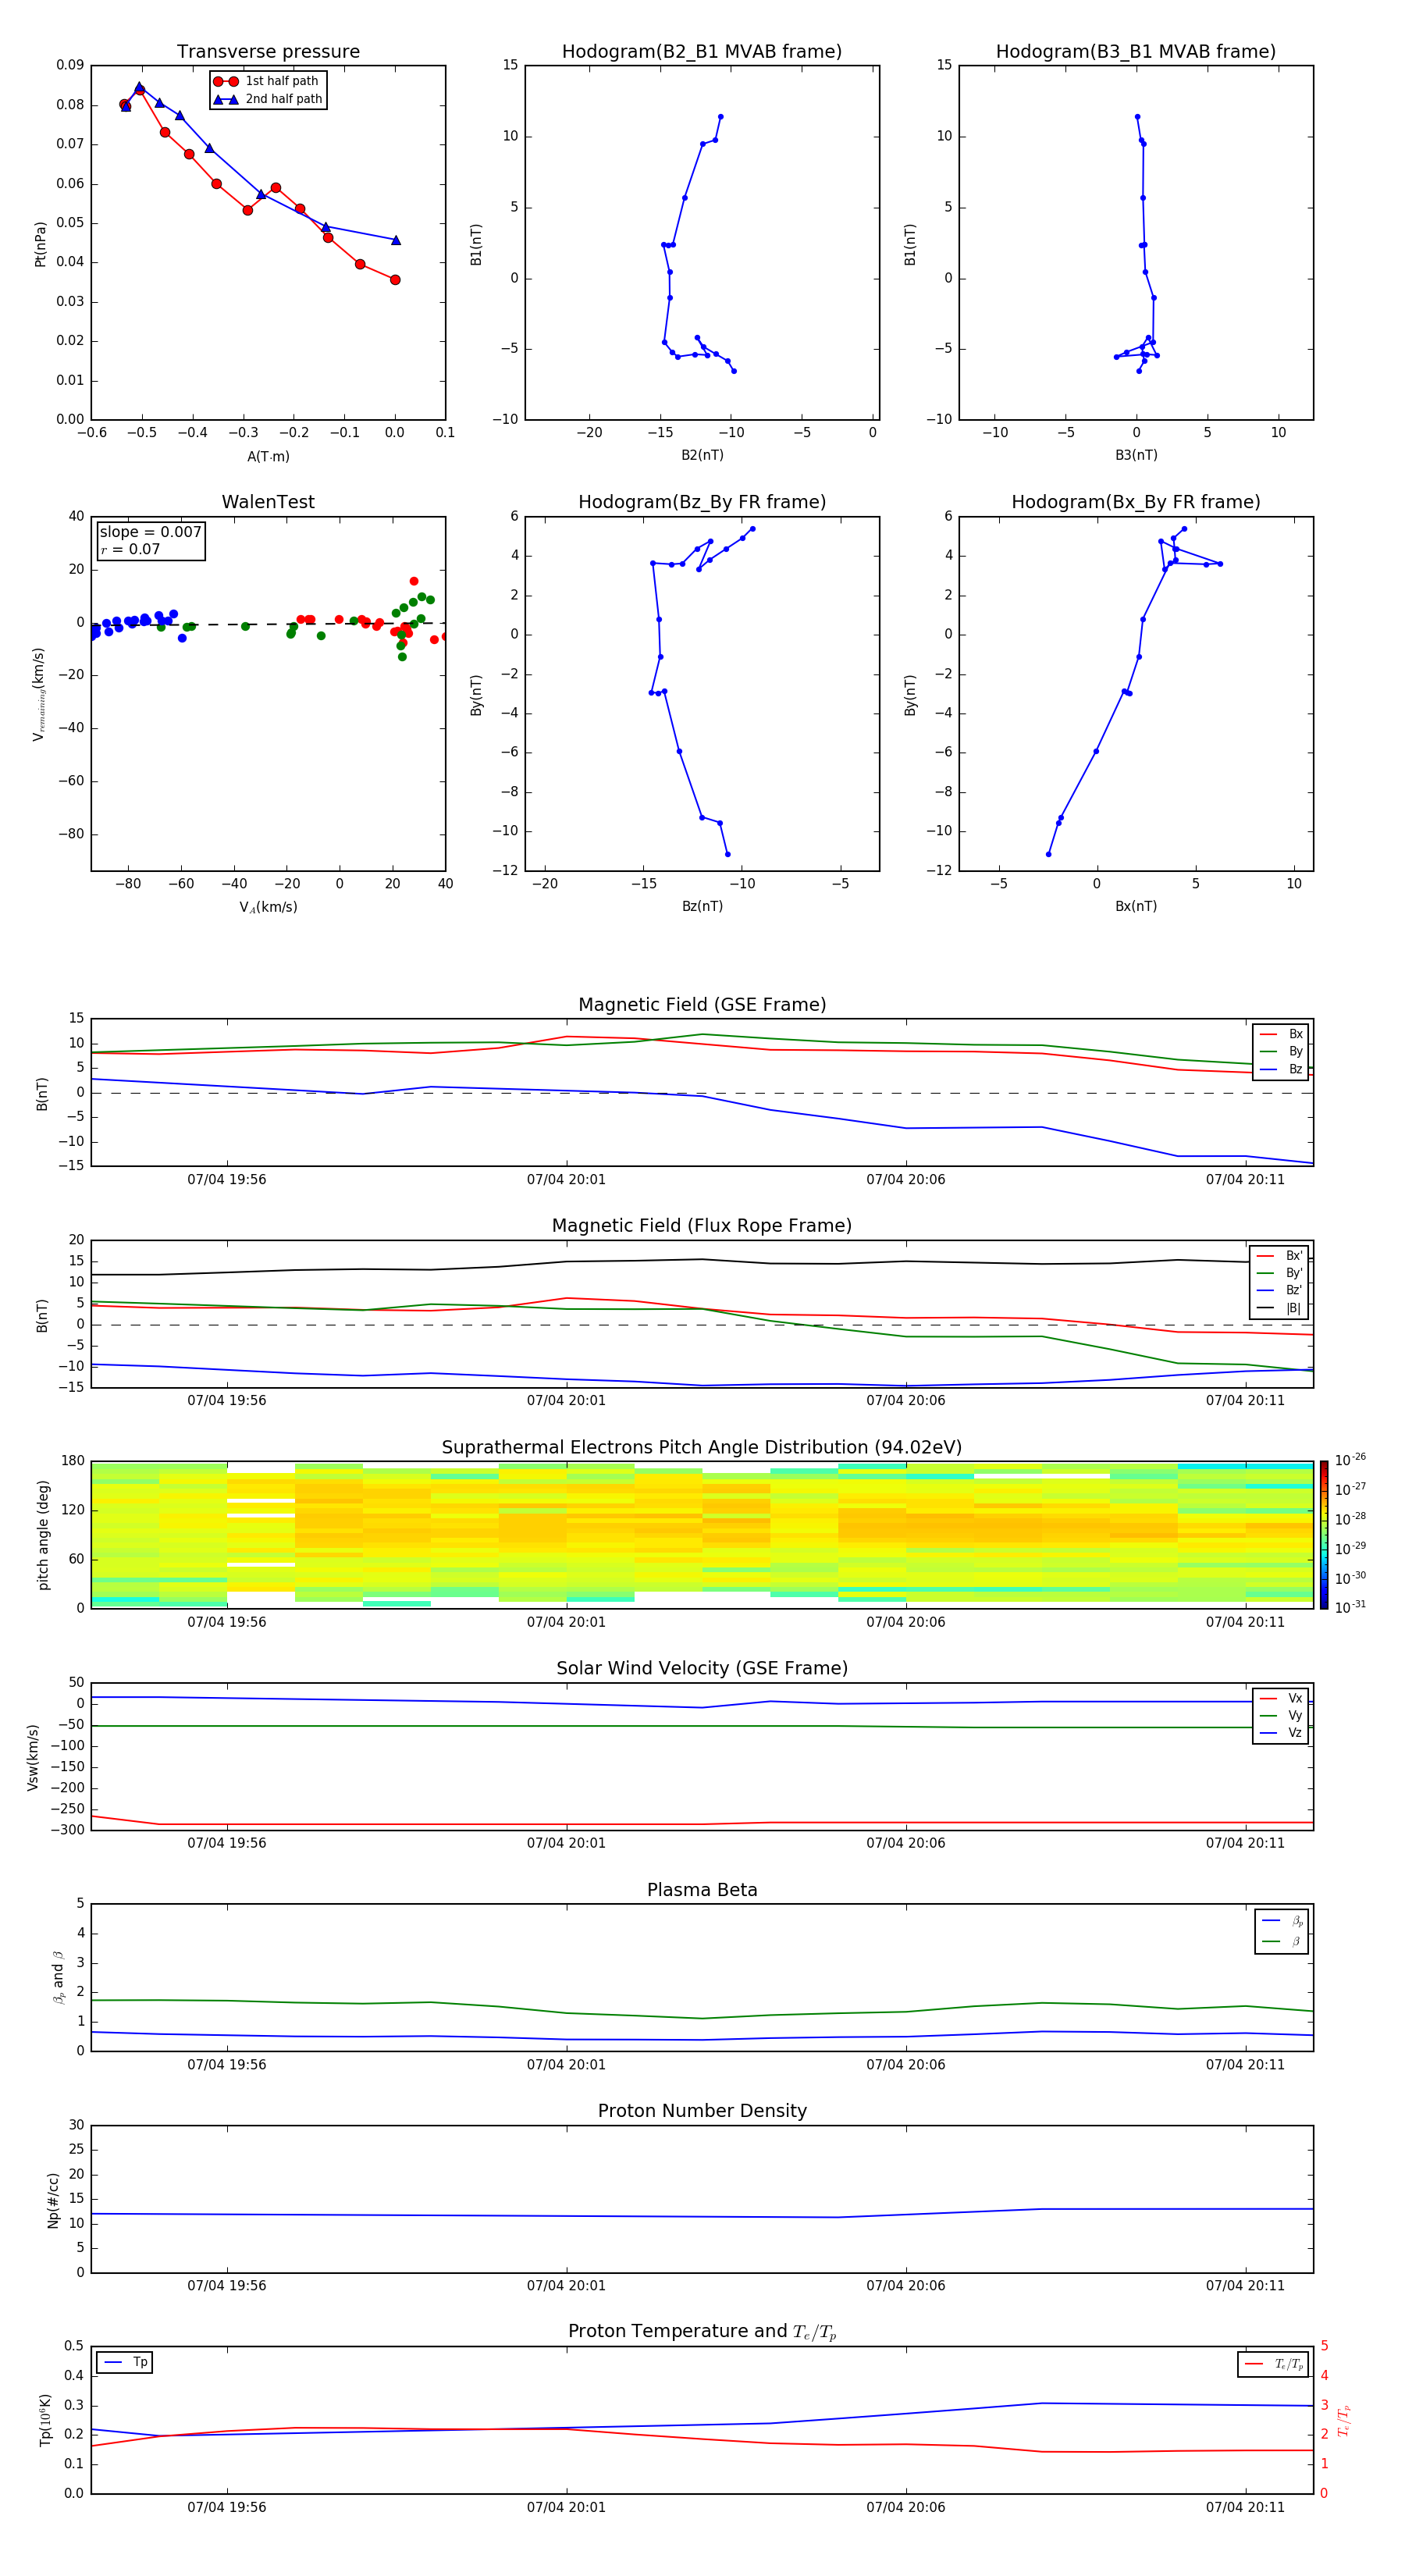Click 'Proton Number Density' plot title
1405x2576 pixels.
pyautogui.click(x=702, y=2111)
